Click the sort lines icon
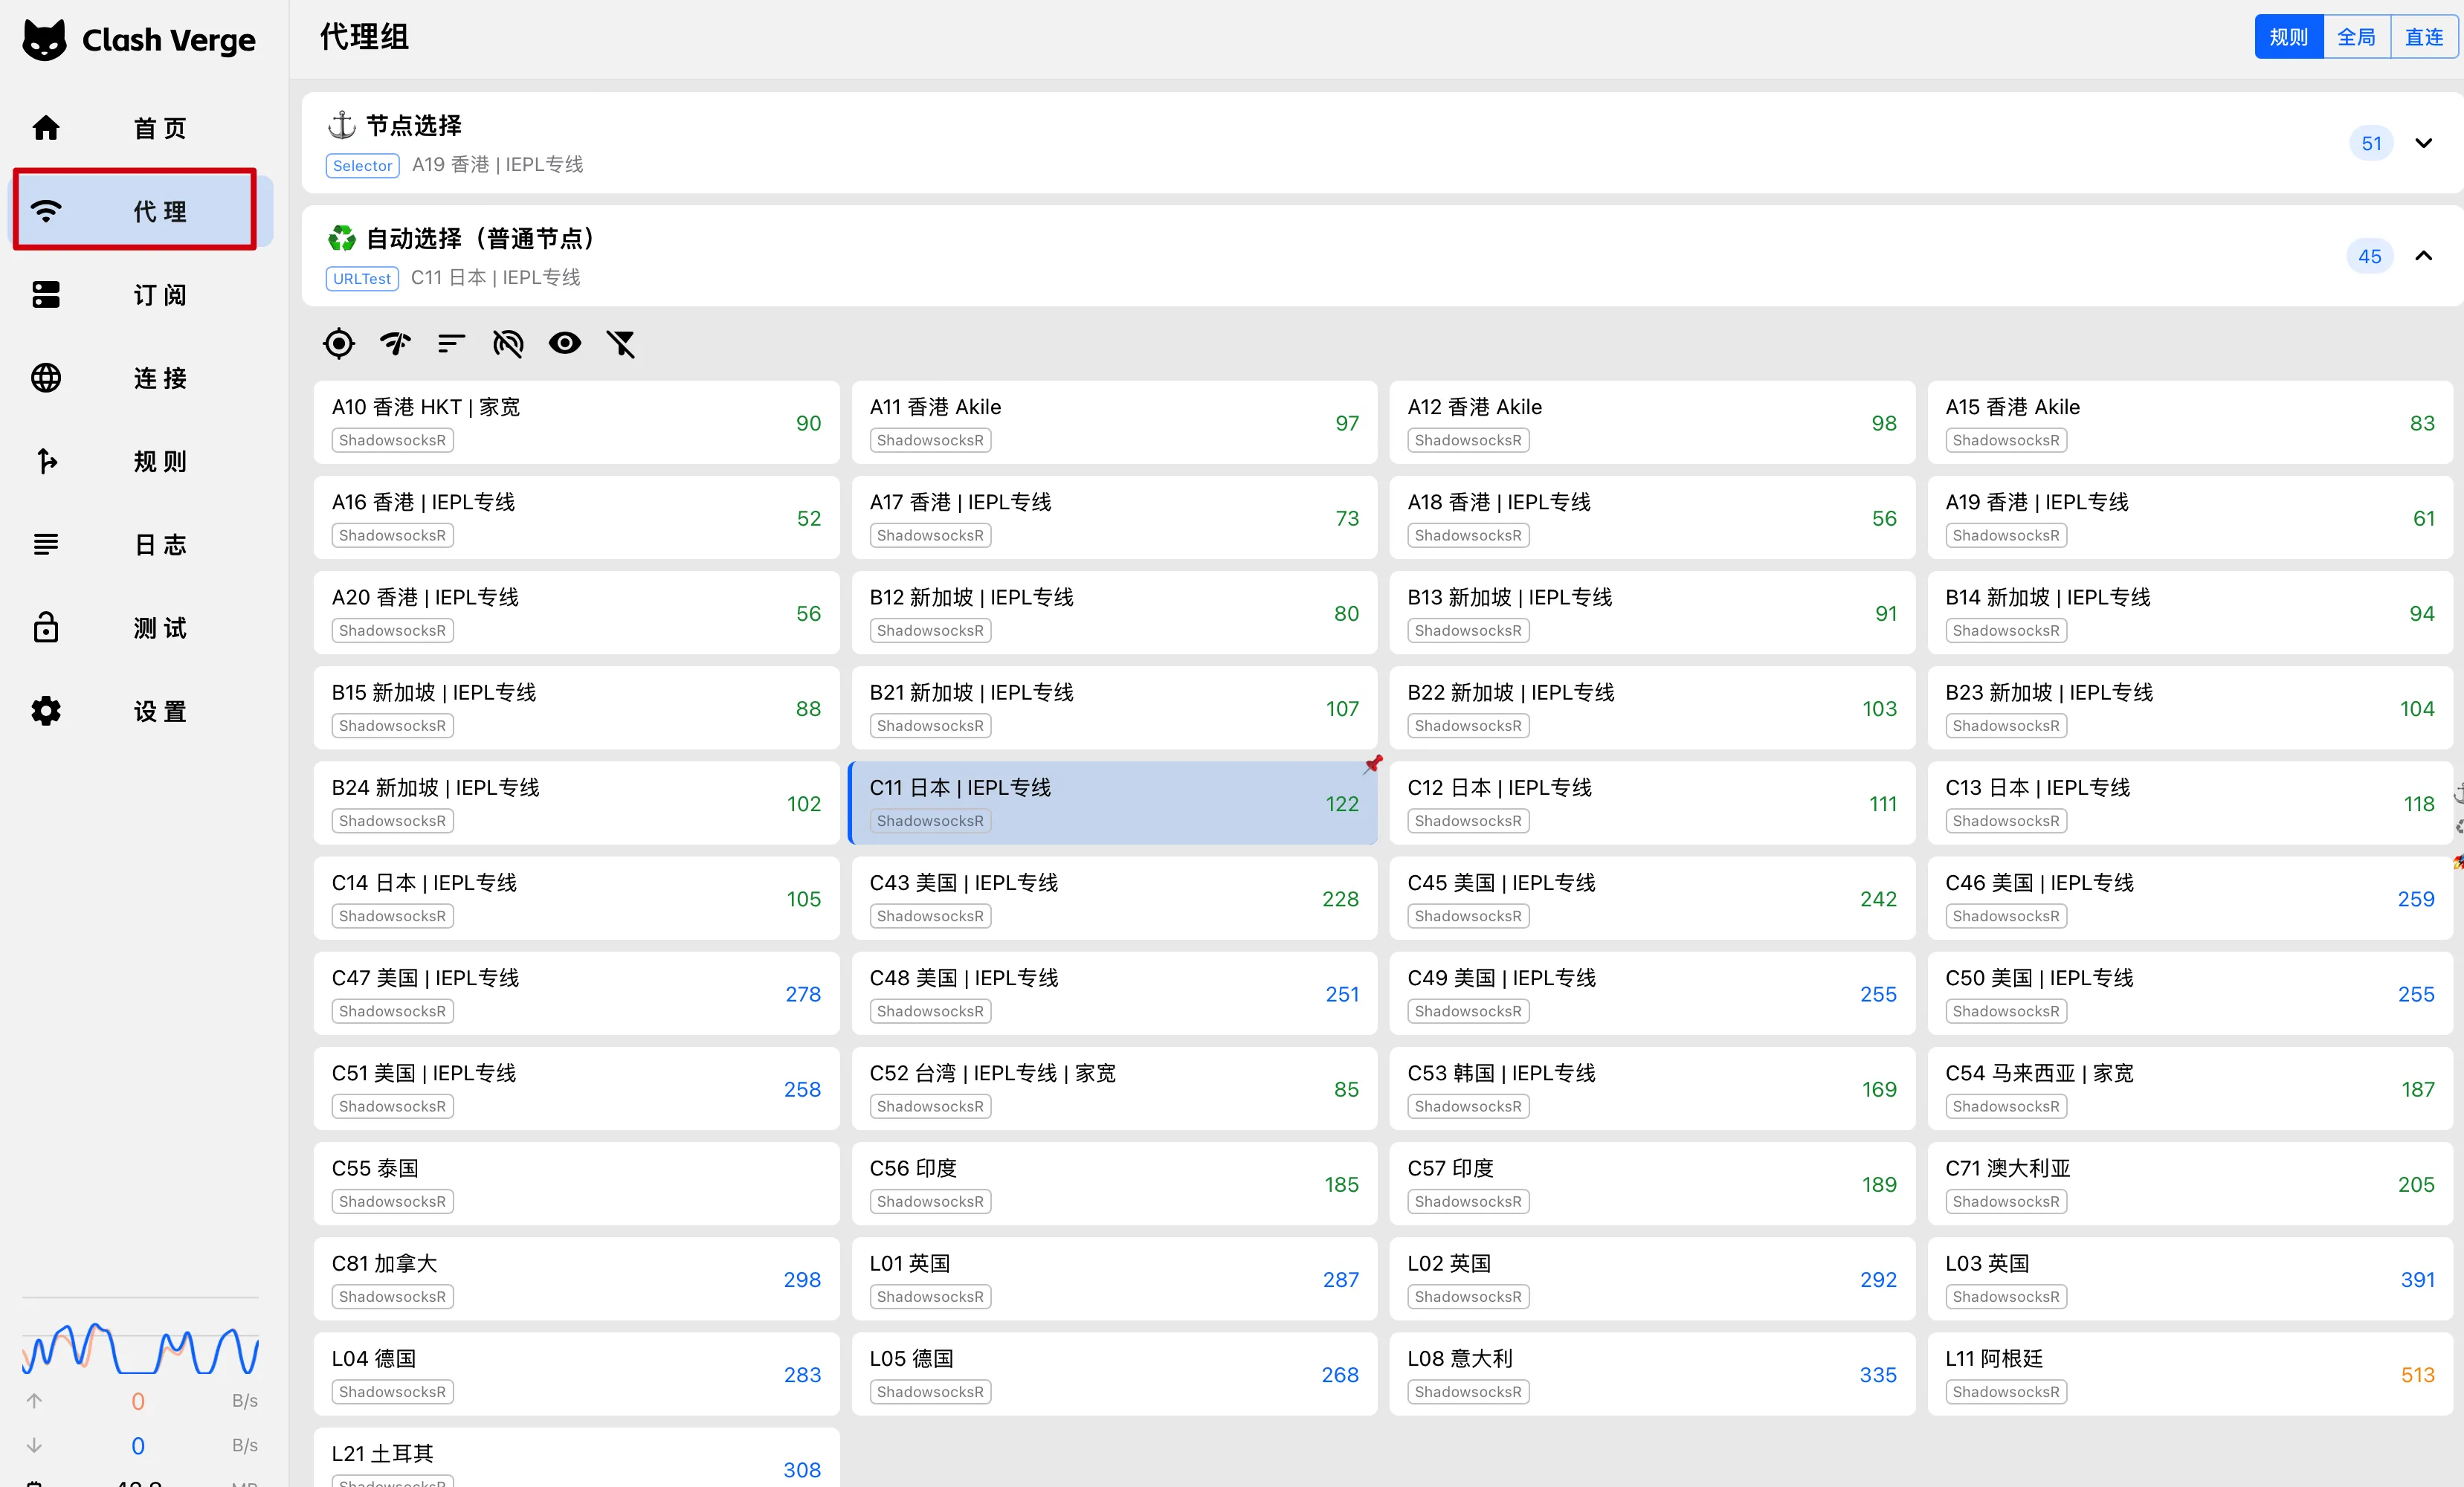This screenshot has width=2464, height=1487. click(452, 344)
